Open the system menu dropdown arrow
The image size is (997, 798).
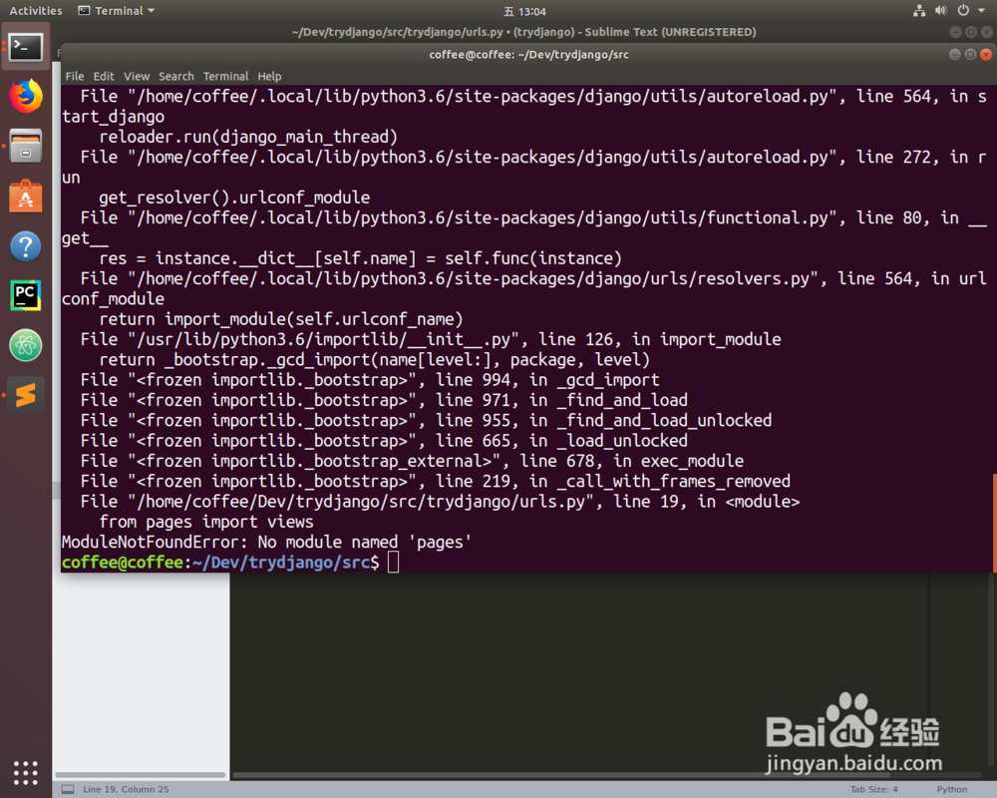[981, 11]
